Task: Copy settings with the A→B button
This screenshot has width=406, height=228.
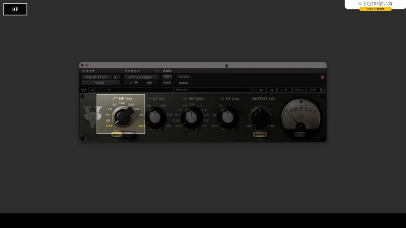Action: 284,90
